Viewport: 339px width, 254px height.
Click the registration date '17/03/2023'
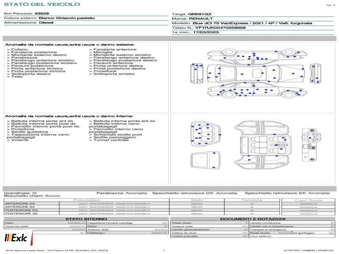point(206,32)
